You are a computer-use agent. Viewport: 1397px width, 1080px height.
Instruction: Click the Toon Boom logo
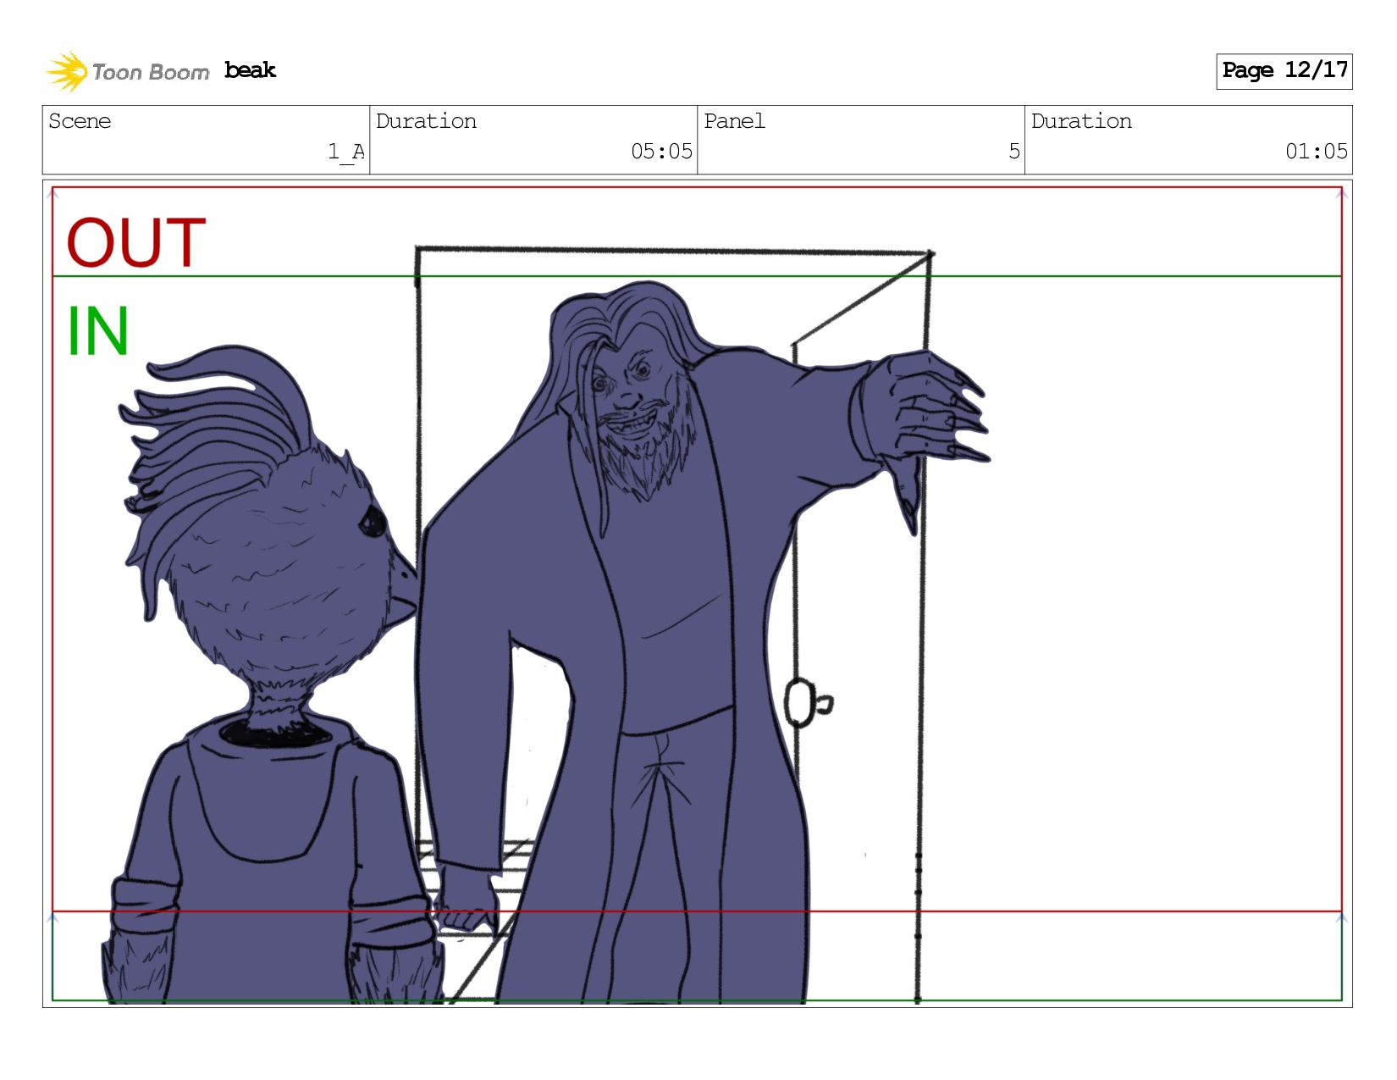(x=127, y=72)
